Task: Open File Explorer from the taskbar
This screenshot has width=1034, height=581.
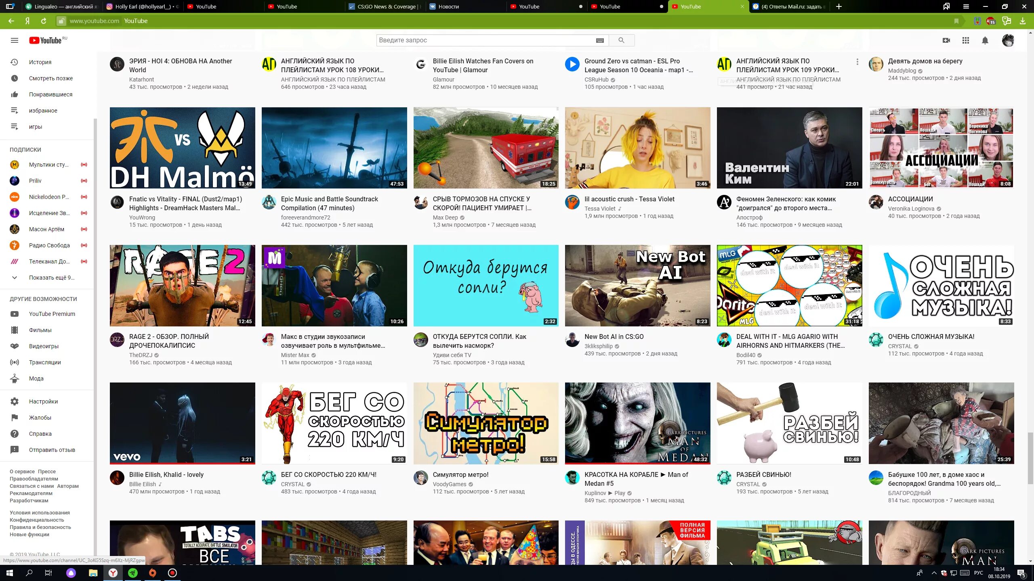Action: (x=93, y=573)
